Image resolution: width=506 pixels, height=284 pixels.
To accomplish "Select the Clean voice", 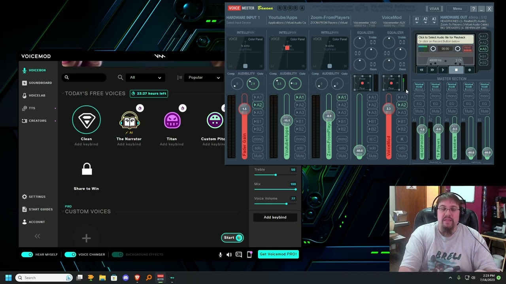I will pos(86,120).
